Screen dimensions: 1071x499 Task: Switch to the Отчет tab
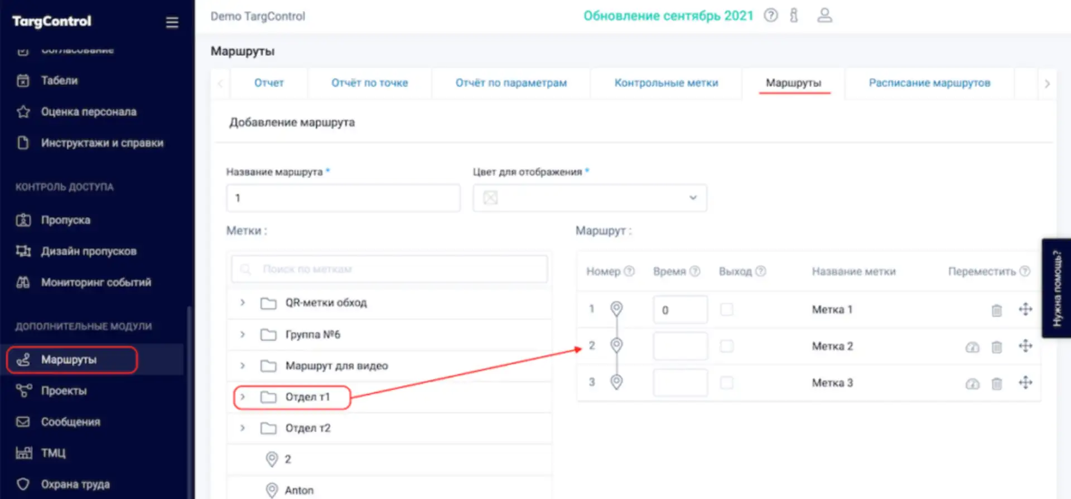point(269,83)
